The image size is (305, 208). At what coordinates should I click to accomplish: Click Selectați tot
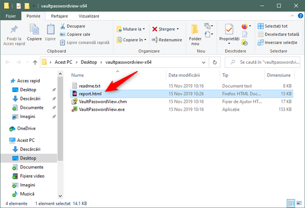click(273, 26)
